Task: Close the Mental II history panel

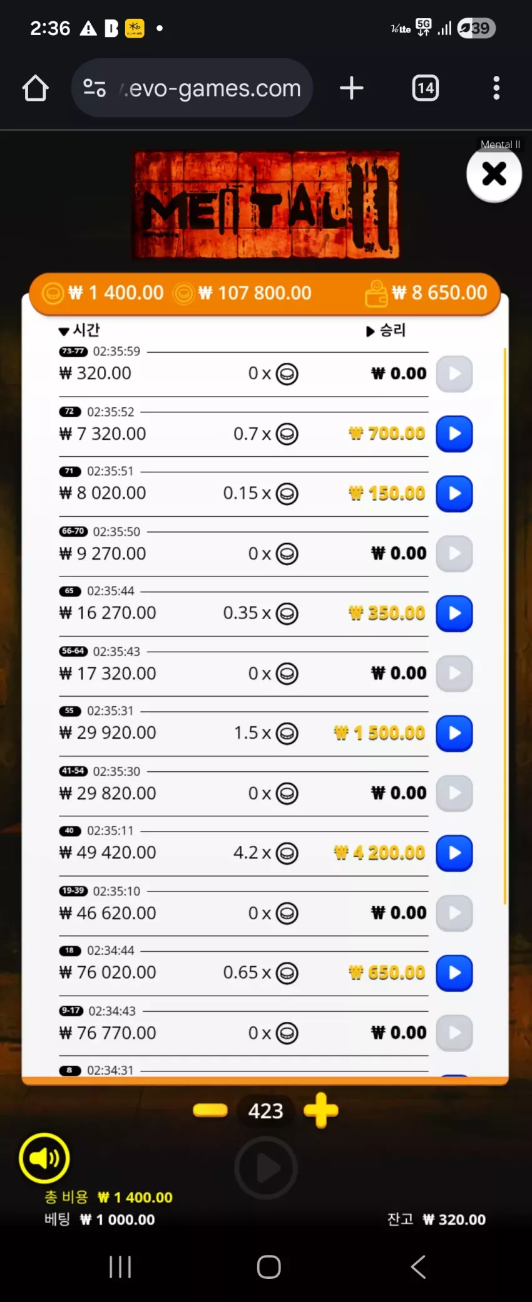Action: click(494, 174)
